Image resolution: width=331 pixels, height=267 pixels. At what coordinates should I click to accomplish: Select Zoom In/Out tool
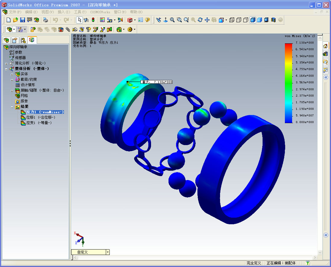186,20
